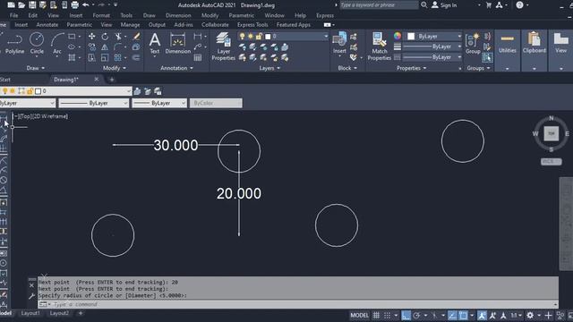The height and width of the screenshot is (322, 573).
Task: Click the white color swatch in Properties panel
Action: [x=411, y=36]
